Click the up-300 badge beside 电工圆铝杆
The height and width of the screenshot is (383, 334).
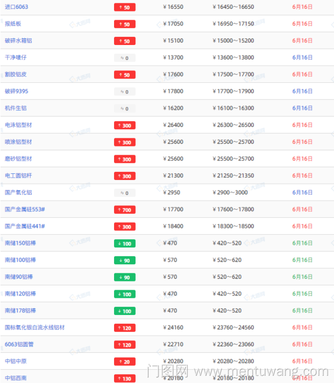[125, 176]
